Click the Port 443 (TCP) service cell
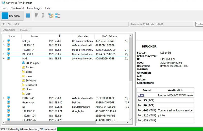 (147, 110)
